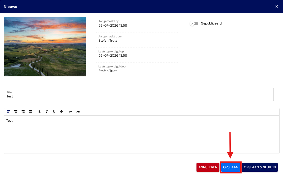Click into the Titel input field

pos(139,95)
